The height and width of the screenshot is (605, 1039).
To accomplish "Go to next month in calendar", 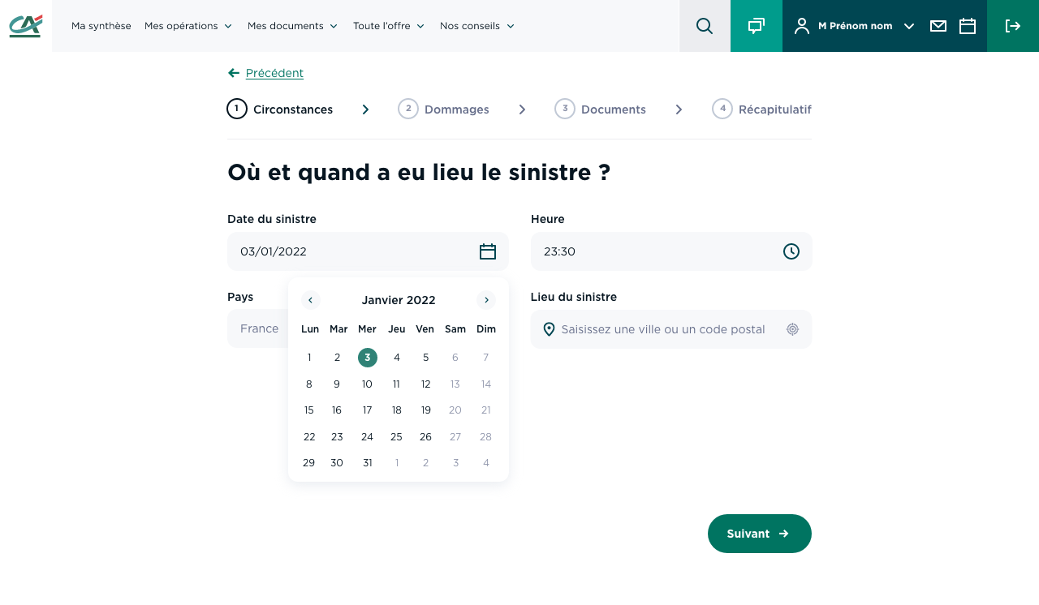I will point(486,300).
